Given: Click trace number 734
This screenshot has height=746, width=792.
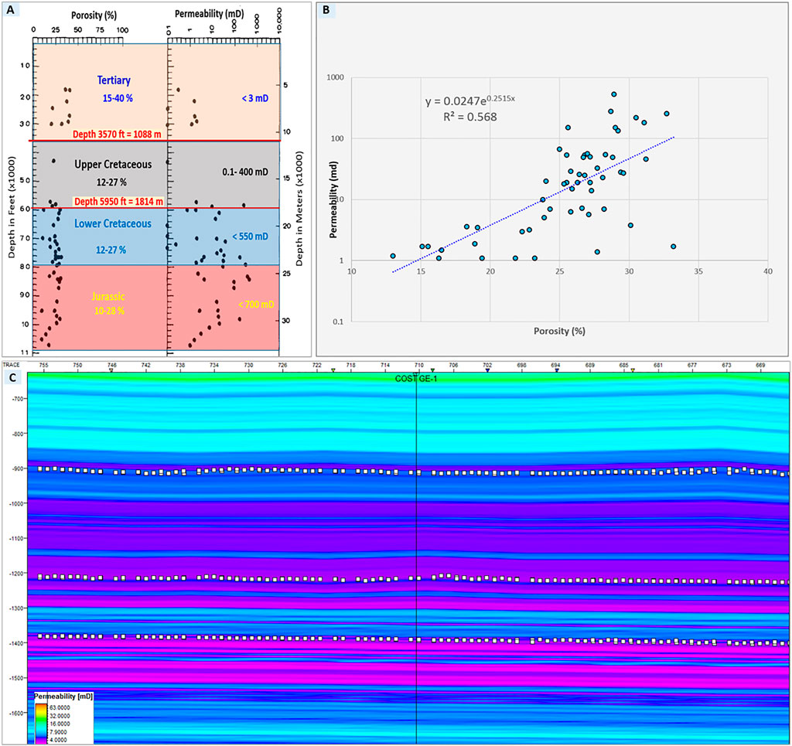Looking at the screenshot, I should click(214, 365).
